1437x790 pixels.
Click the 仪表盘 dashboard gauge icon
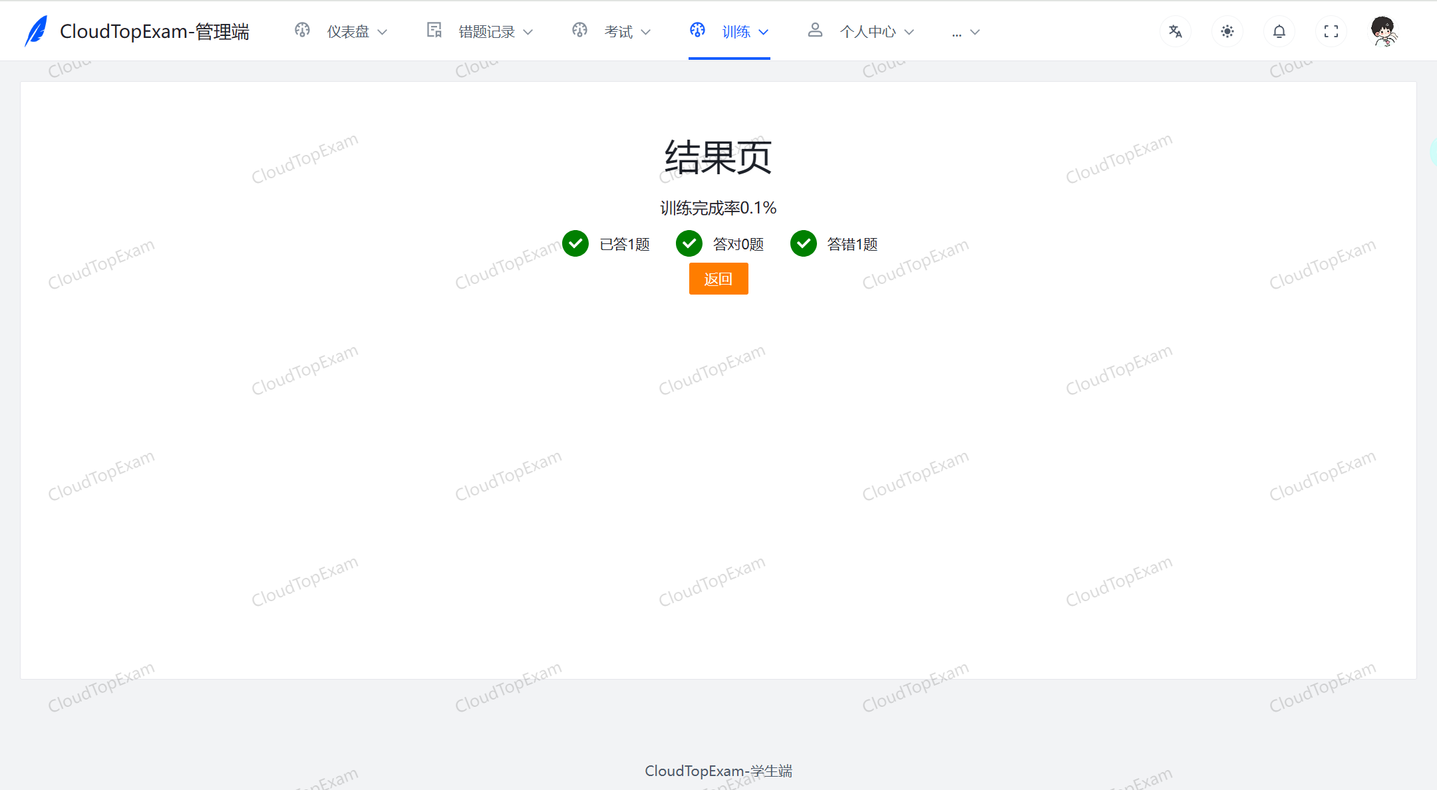tap(303, 30)
